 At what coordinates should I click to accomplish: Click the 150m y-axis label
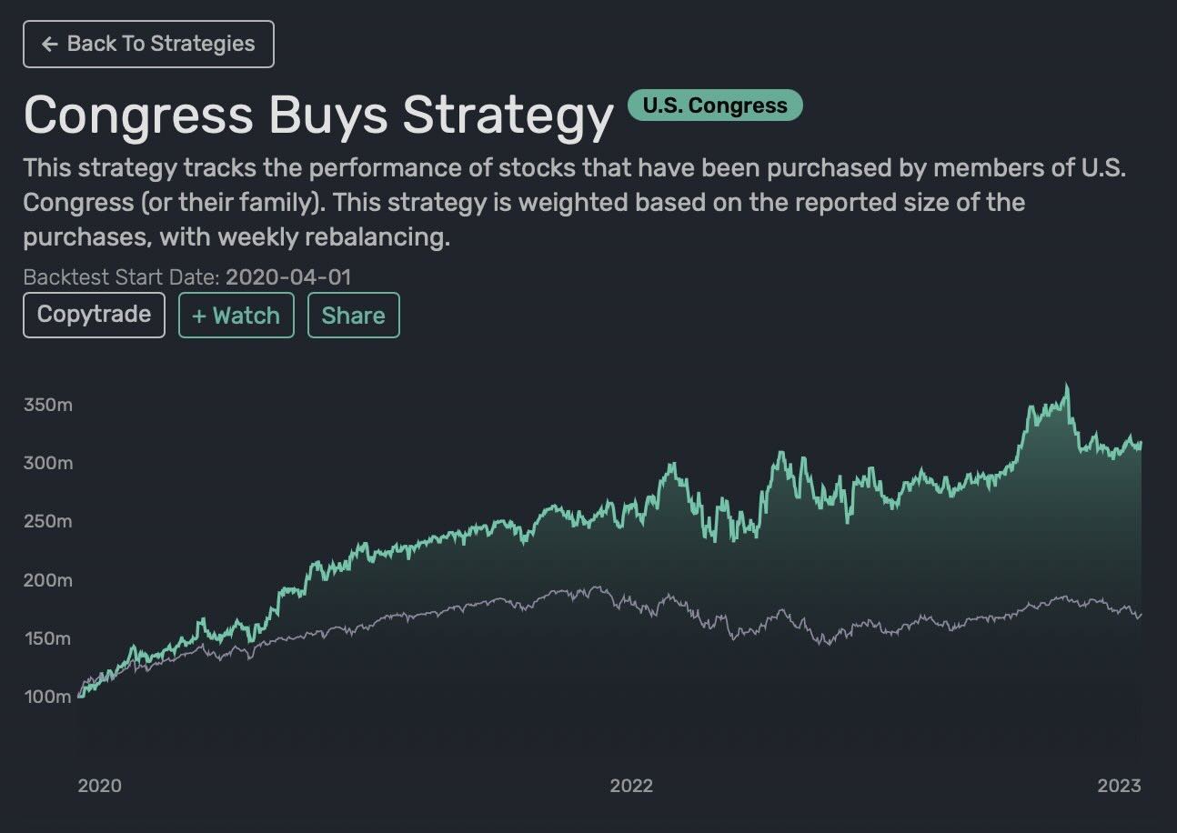pyautogui.click(x=47, y=638)
